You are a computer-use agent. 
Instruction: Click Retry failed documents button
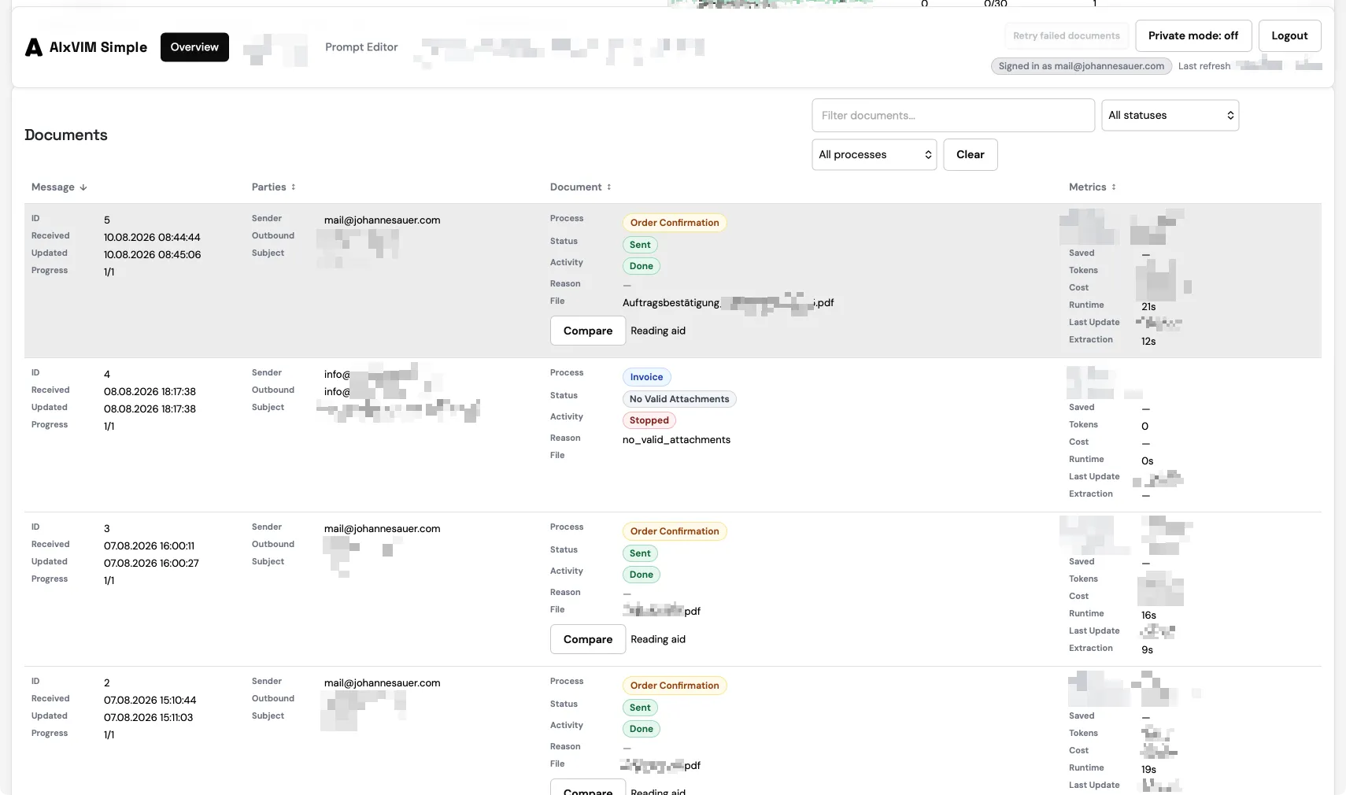(1067, 35)
